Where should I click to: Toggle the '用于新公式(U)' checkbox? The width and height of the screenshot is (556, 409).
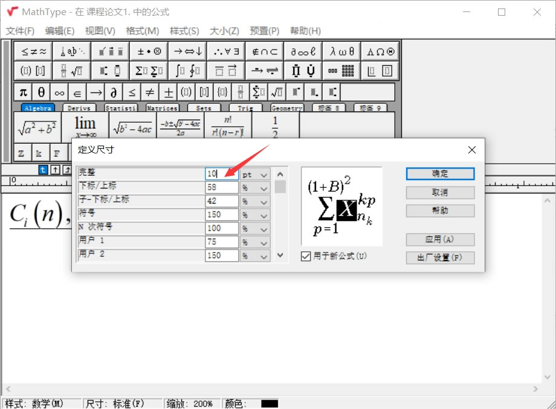click(306, 256)
